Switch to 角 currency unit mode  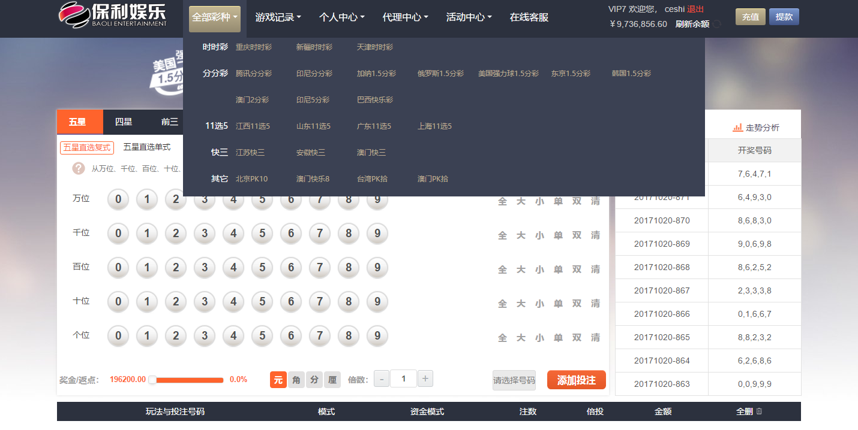(296, 380)
